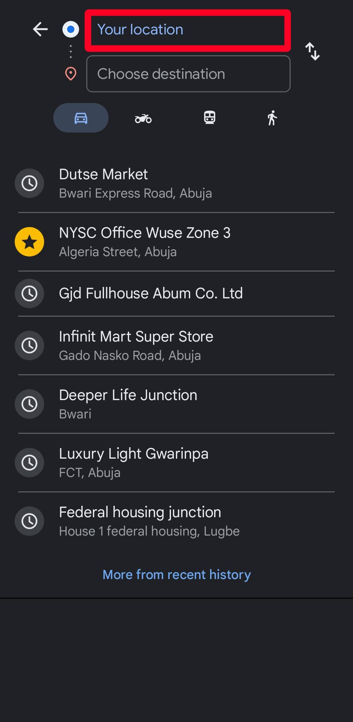This screenshot has width=353, height=722.
Task: Select the driving car mode
Action: (81, 118)
